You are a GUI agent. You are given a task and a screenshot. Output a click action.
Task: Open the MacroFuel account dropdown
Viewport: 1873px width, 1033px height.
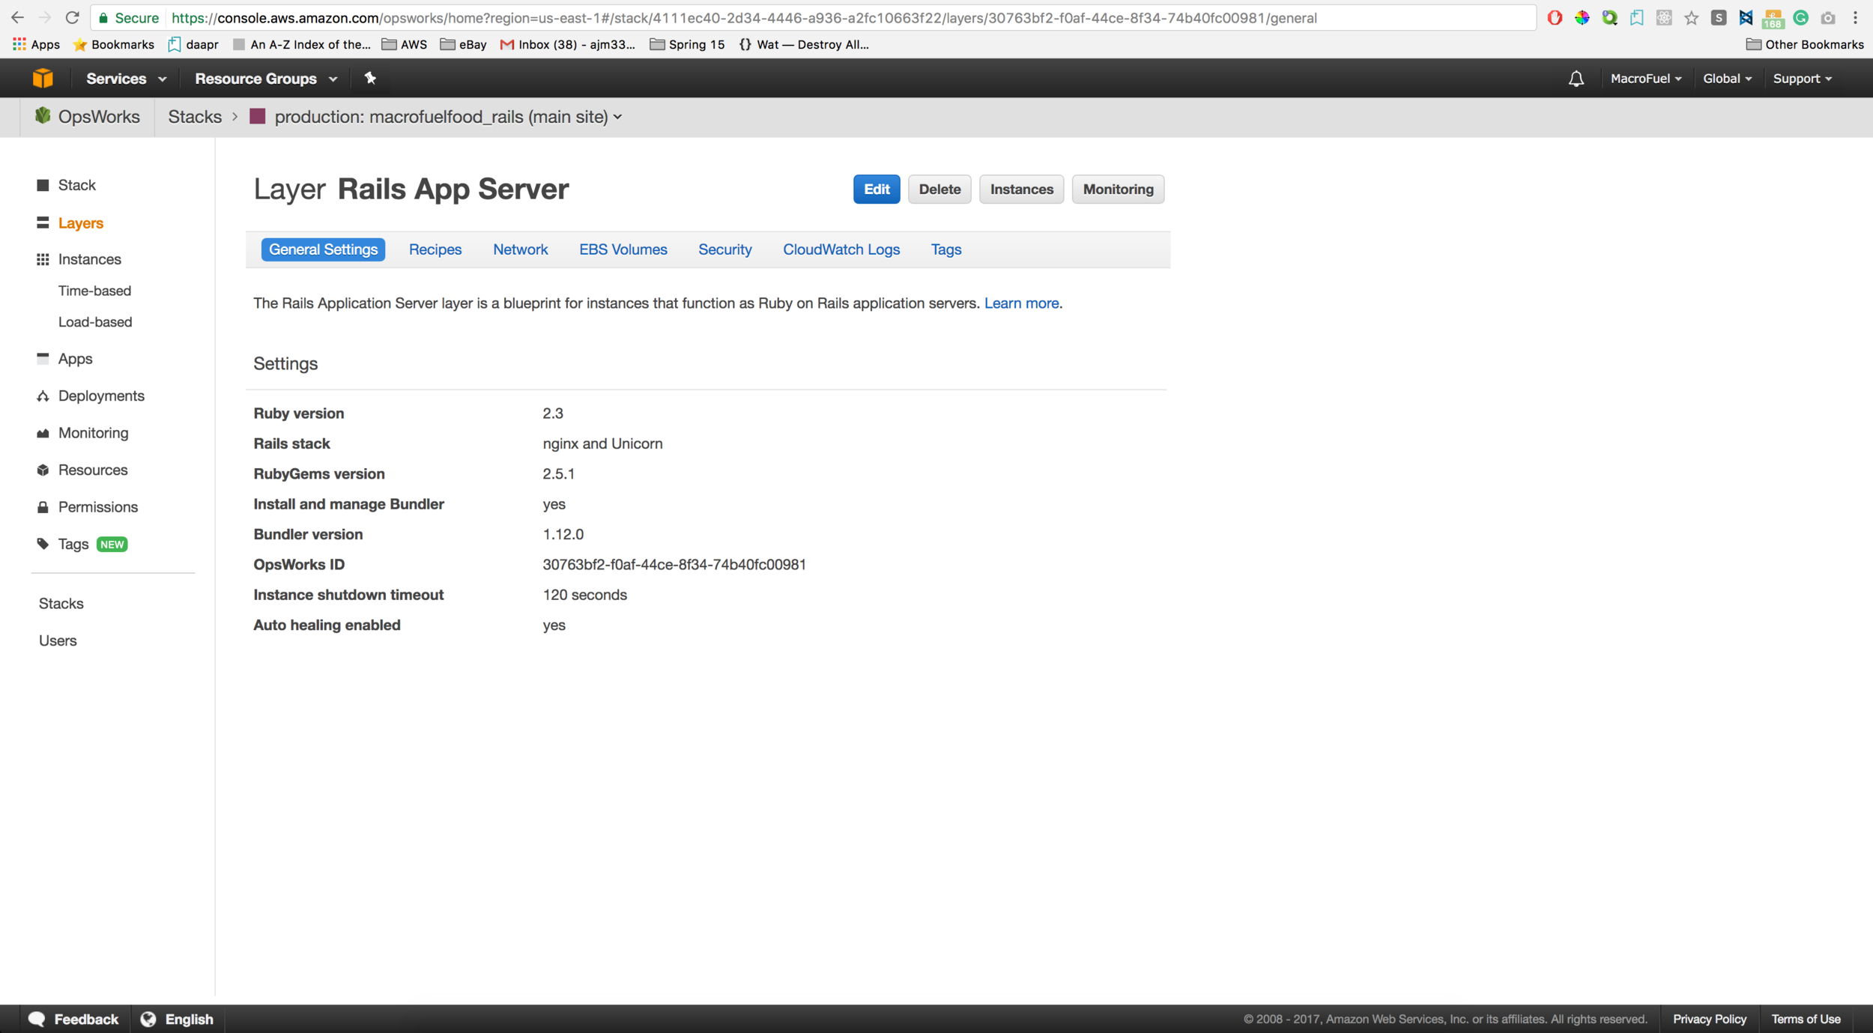pos(1645,79)
